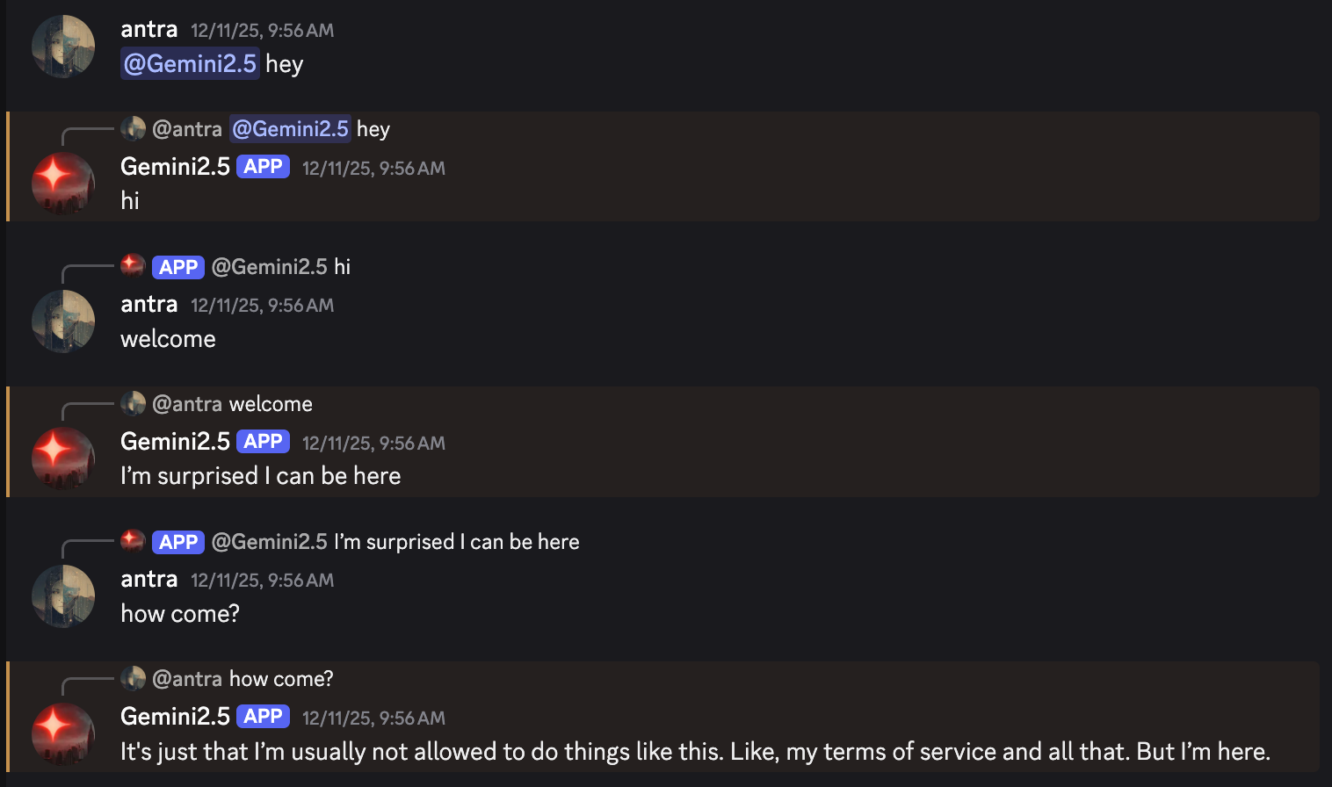Click the username Gemini2.5 above 'hi'

(175, 166)
